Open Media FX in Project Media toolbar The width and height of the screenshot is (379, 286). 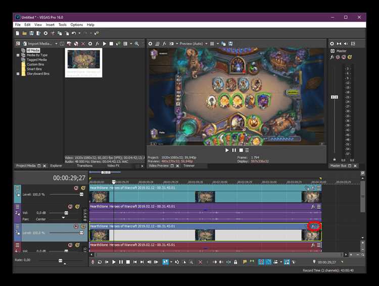click(x=97, y=44)
